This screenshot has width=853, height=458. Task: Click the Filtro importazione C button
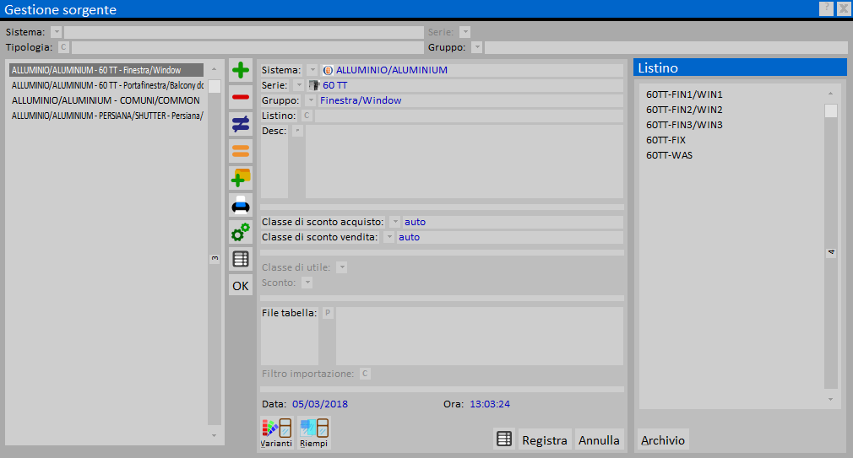[x=365, y=374]
